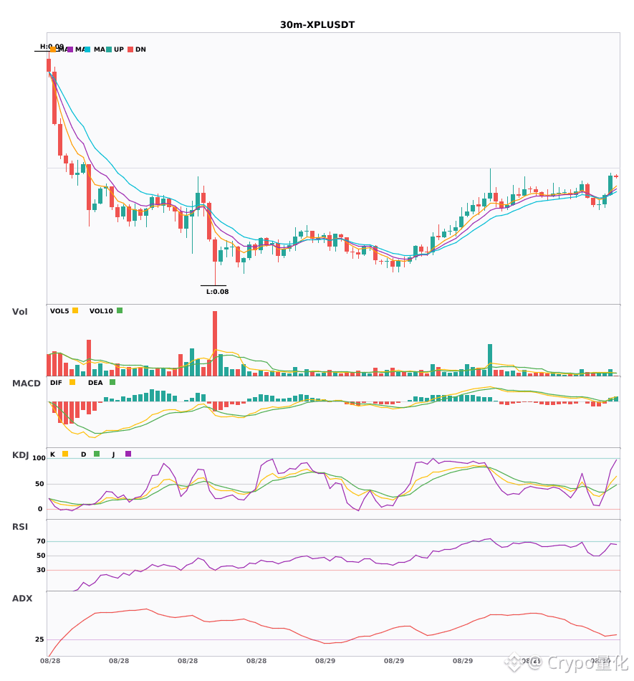This screenshot has width=634, height=681.
Task: Click the KDJ panel heading
Action: tap(20, 455)
